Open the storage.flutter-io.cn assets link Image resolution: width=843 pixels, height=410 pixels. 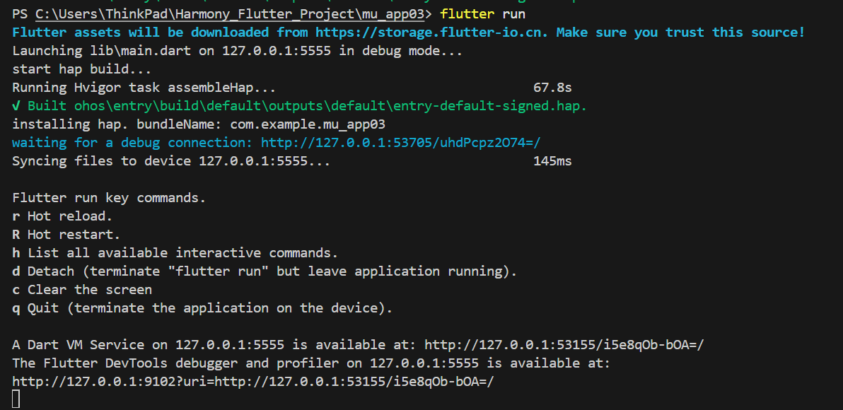pos(431,33)
